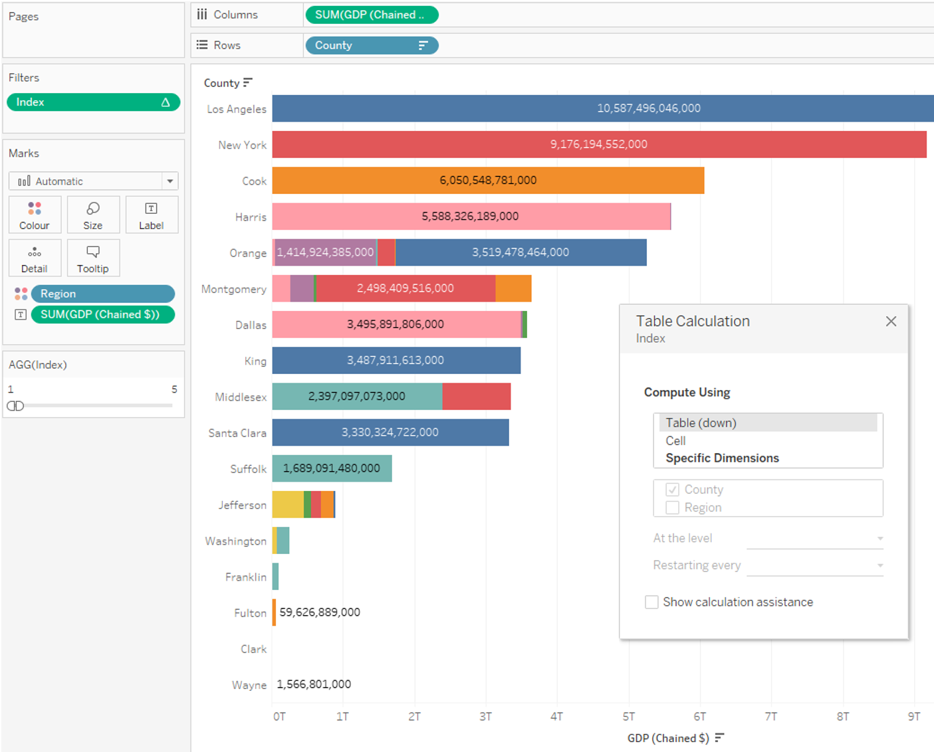The width and height of the screenshot is (934, 752).
Task: Select Cell compute using option
Action: (675, 441)
